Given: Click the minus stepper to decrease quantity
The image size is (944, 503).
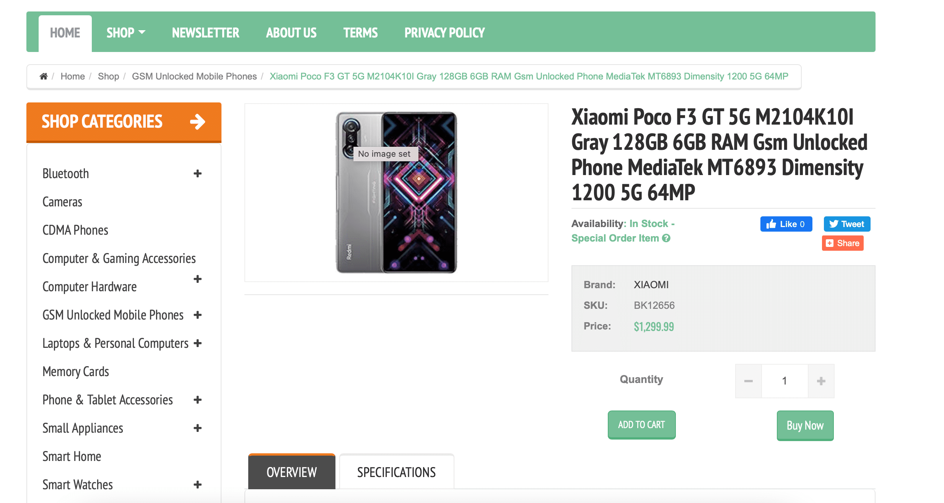Looking at the screenshot, I should pos(748,381).
